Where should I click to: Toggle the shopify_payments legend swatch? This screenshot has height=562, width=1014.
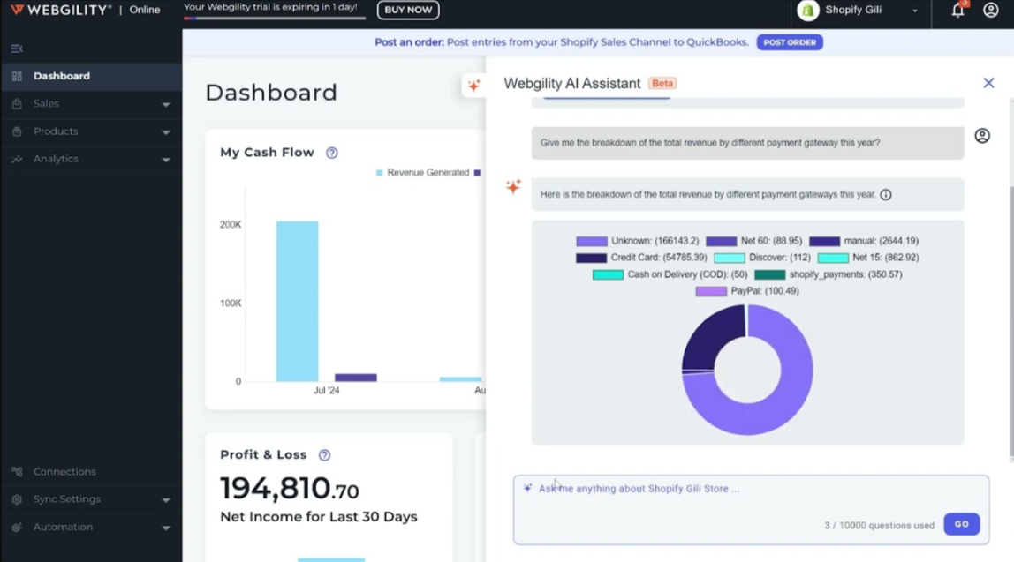[x=769, y=274]
